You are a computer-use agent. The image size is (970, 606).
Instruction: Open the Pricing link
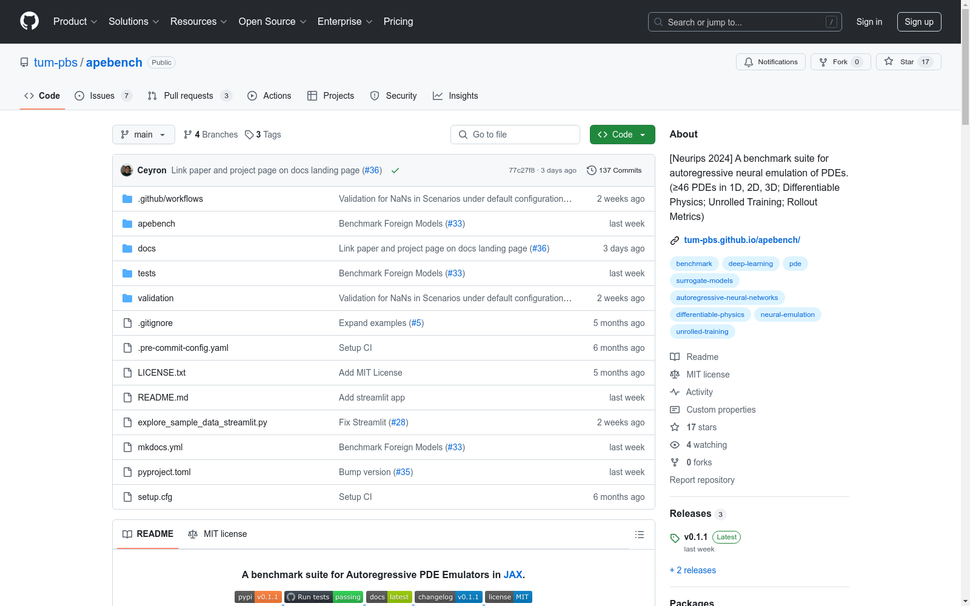[398, 22]
